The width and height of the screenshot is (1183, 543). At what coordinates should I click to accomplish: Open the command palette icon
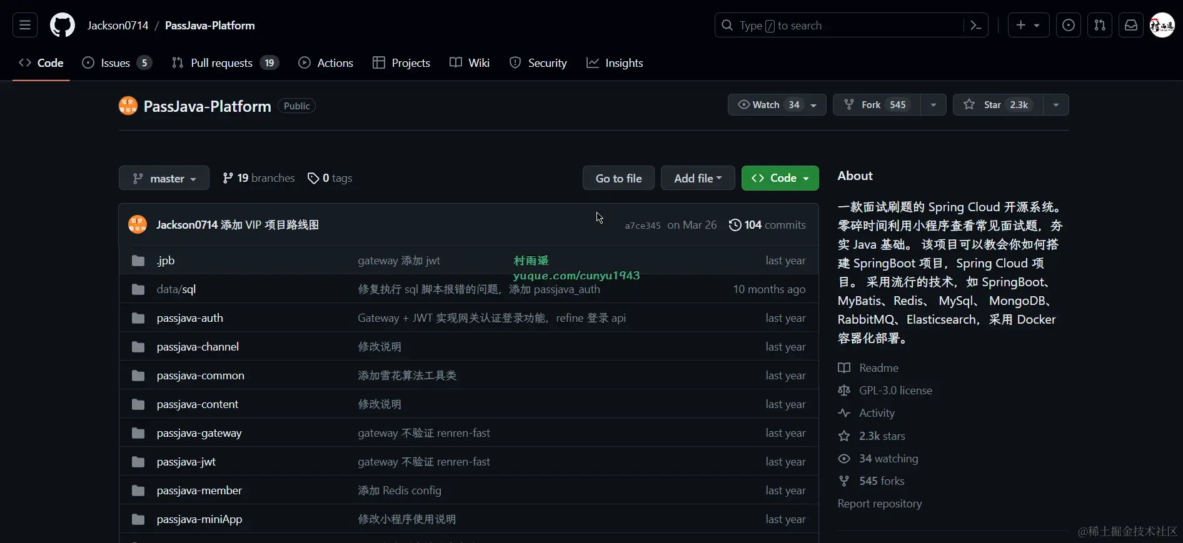(x=975, y=26)
